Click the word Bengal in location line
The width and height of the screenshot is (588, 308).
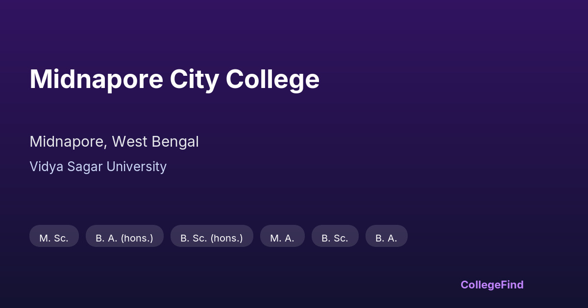pyautogui.click(x=175, y=142)
